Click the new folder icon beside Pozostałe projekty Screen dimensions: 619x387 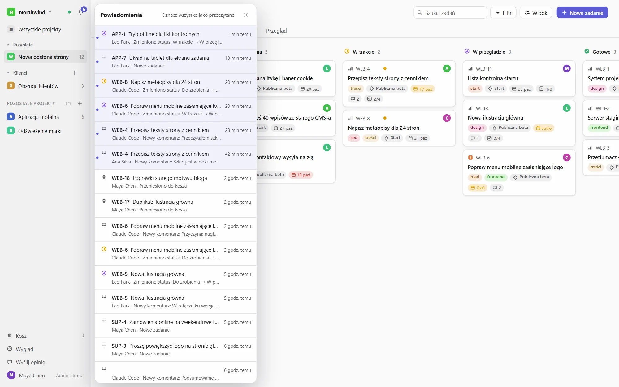click(68, 103)
